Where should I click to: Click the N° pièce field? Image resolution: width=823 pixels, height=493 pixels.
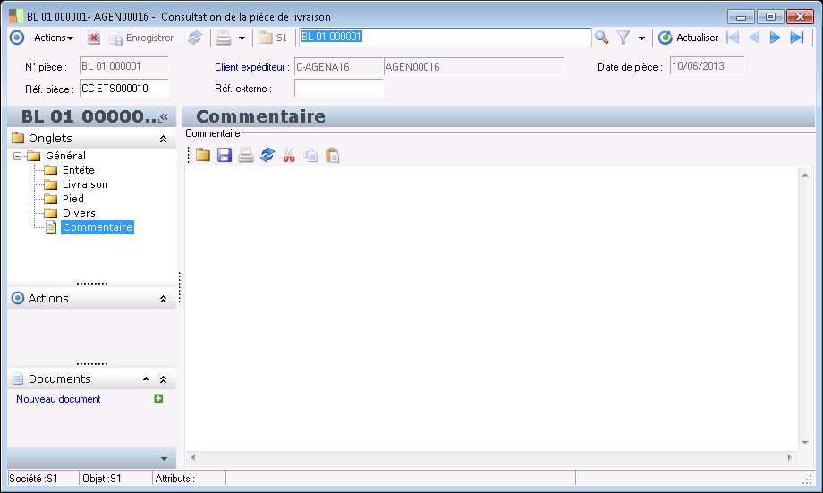tap(123, 66)
